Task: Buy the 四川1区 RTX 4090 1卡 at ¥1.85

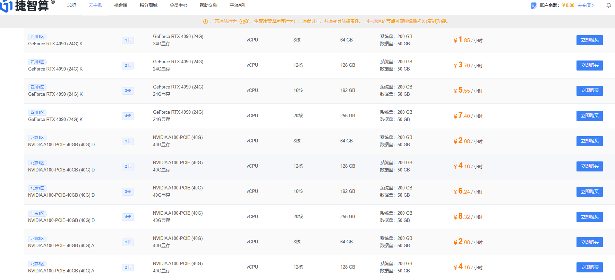Action: (x=589, y=40)
